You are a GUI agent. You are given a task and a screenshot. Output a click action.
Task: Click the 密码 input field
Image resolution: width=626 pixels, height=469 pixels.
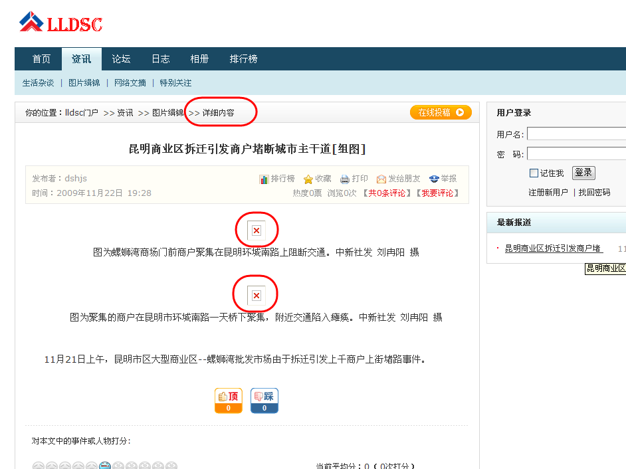coord(577,153)
